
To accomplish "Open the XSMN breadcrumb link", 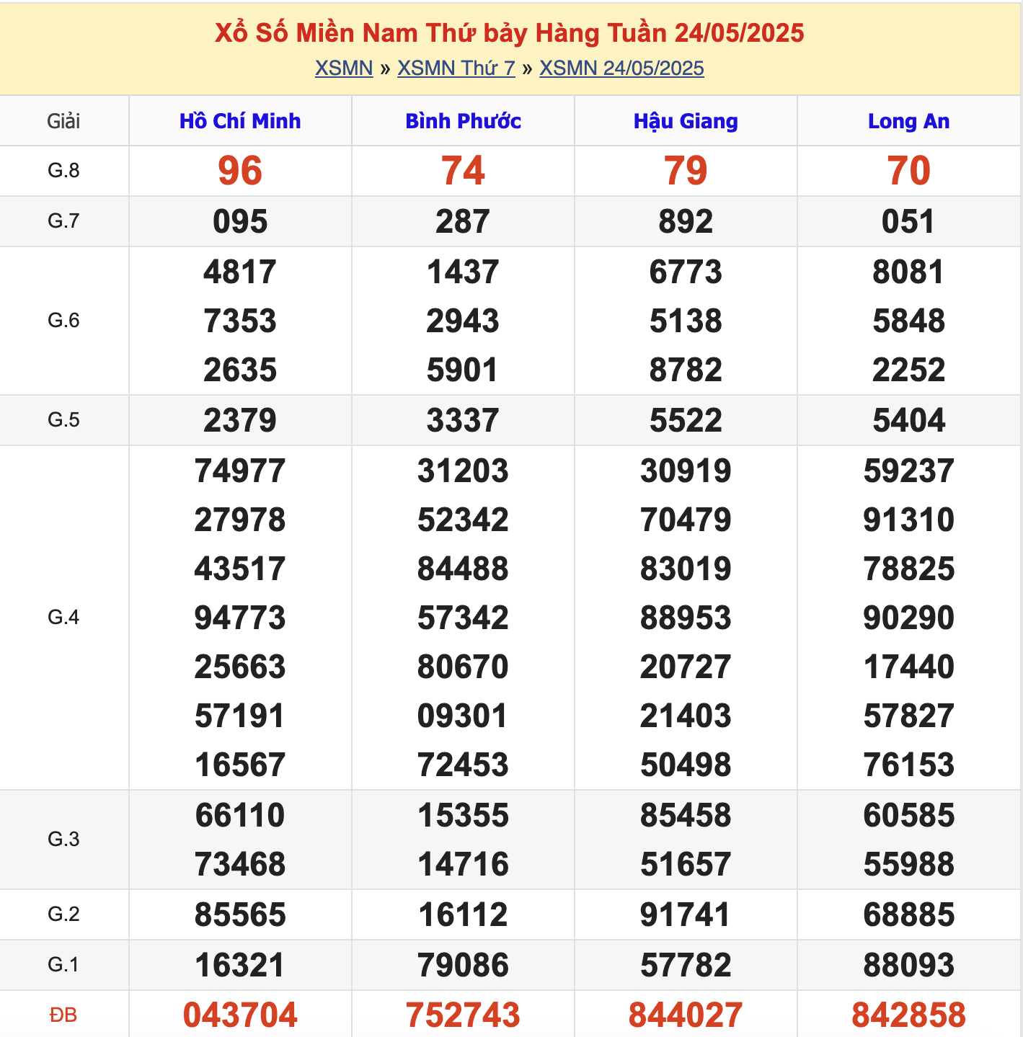I will click(x=344, y=68).
